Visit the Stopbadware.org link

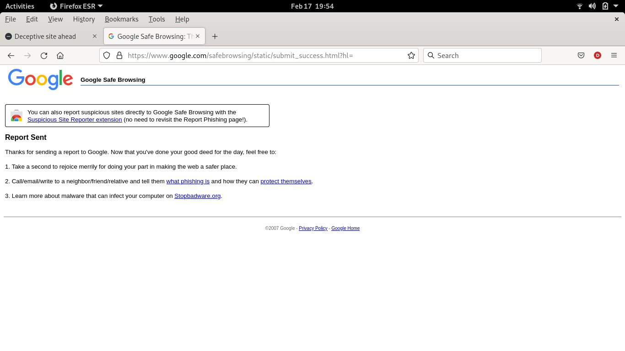[198, 196]
